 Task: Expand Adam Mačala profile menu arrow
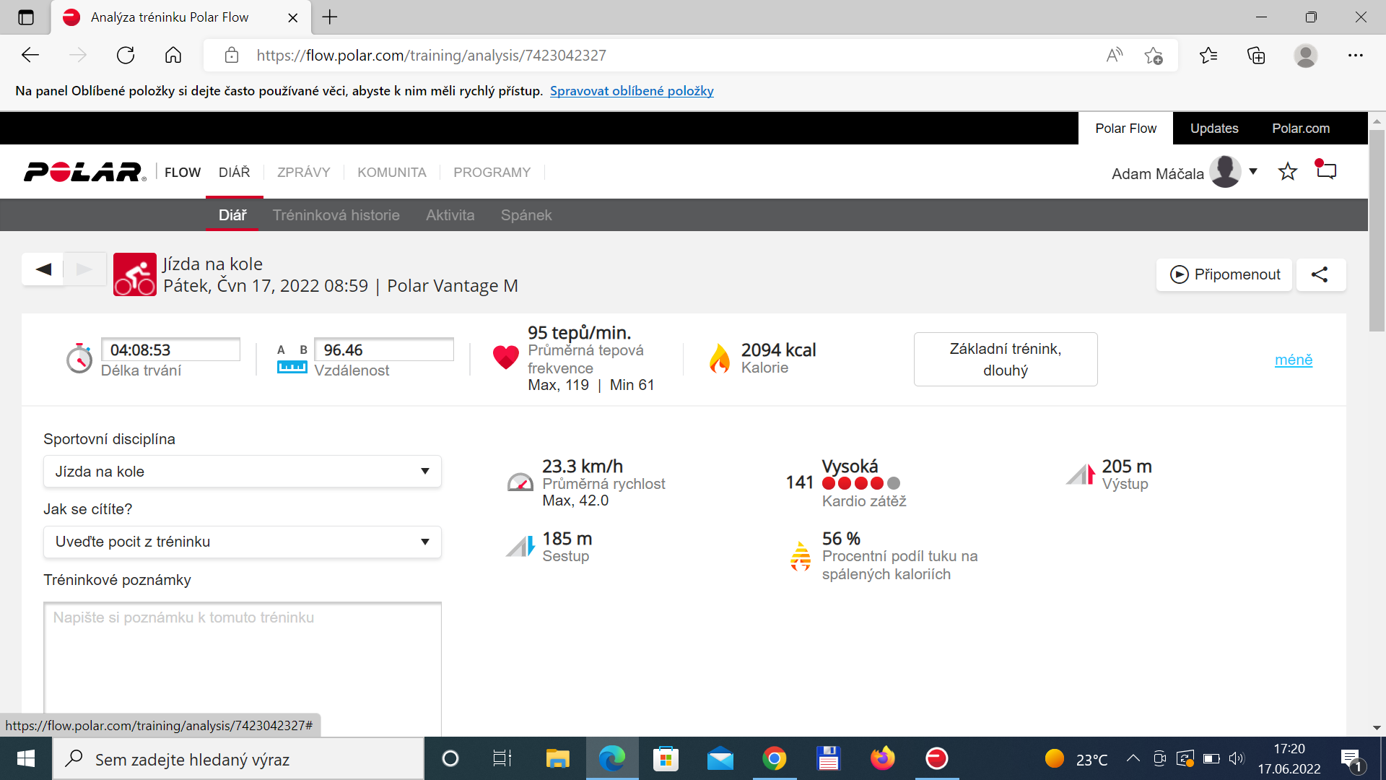click(1253, 172)
